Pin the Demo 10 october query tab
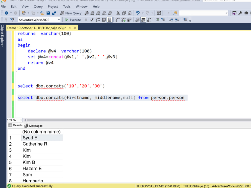The image size is (251, 188). click(70, 28)
